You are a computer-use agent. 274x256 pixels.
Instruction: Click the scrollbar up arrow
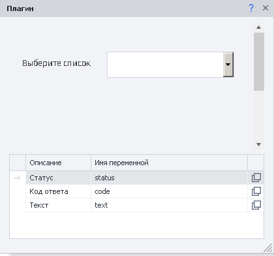pos(258,27)
